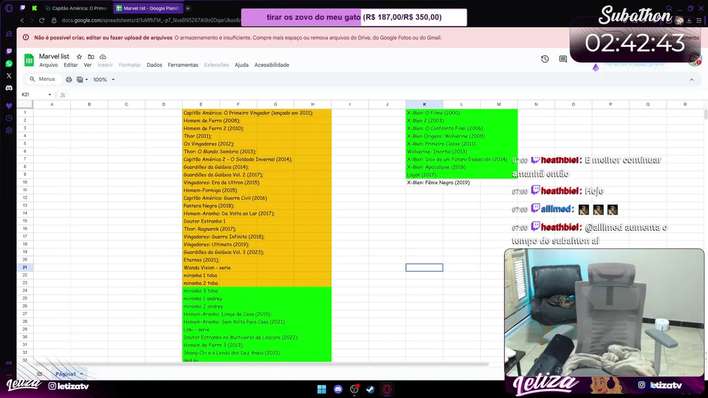Switch to the pinned Twitch browser tab
This screenshot has height=398, width=708.
click(x=22, y=8)
